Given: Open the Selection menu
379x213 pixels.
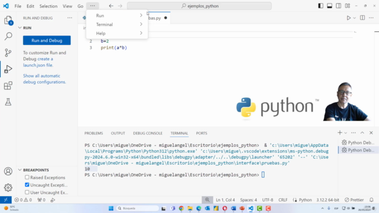Looking at the screenshot, I should pos(49,6).
